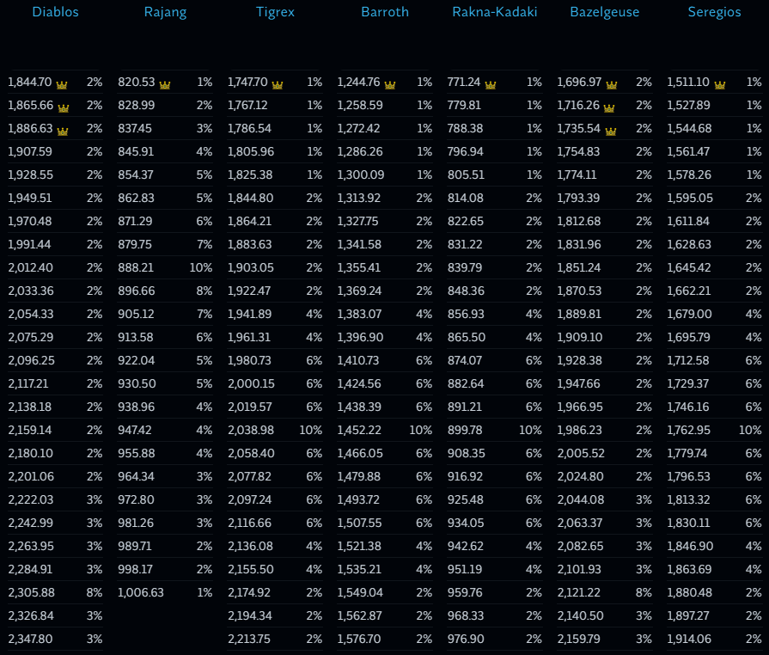Select Rajang size value 1,006.63
769x655 pixels.
(141, 593)
